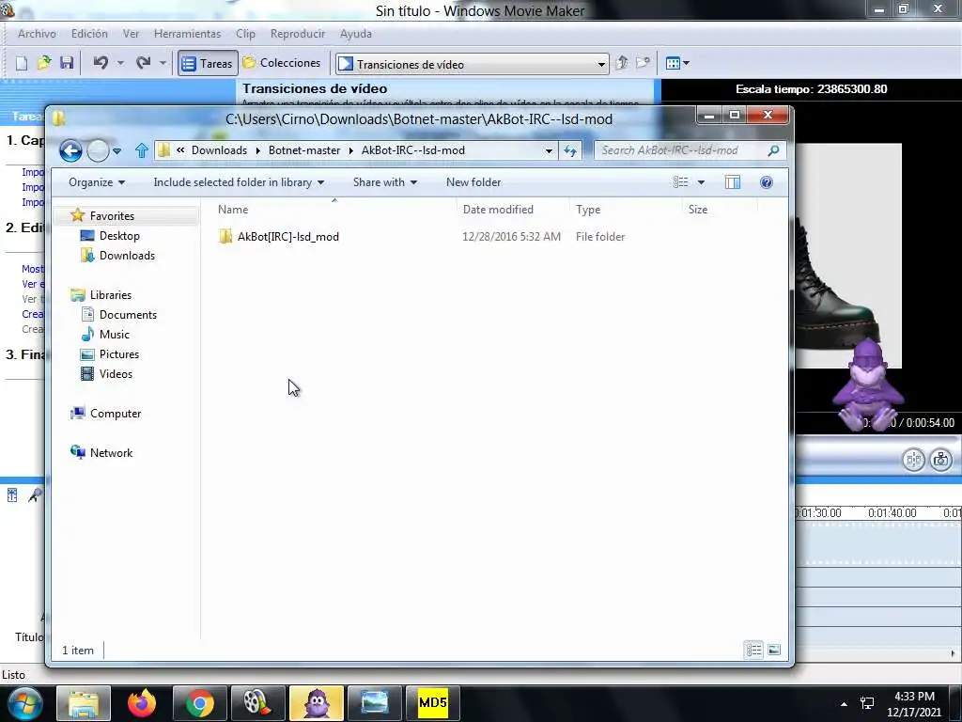Redo the action in Movie Maker
The image size is (962, 722).
tap(144, 63)
